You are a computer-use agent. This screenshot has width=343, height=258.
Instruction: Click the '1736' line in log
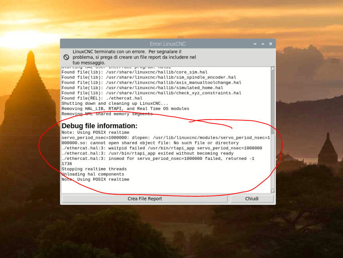coord(67,164)
